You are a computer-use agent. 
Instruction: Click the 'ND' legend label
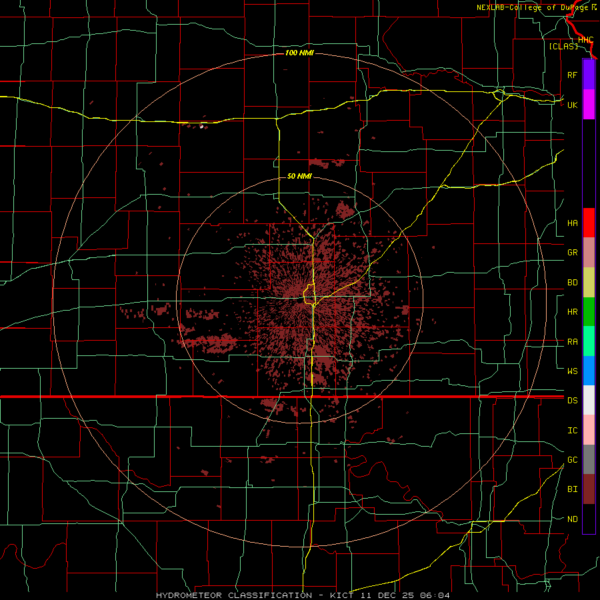(x=572, y=519)
